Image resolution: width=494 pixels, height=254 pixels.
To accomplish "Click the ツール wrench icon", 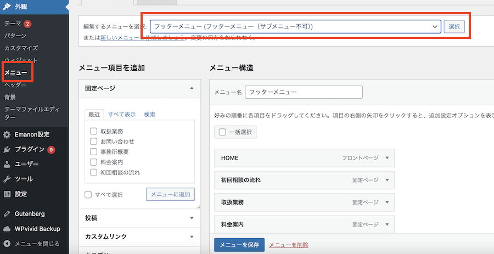I will click(x=7, y=179).
